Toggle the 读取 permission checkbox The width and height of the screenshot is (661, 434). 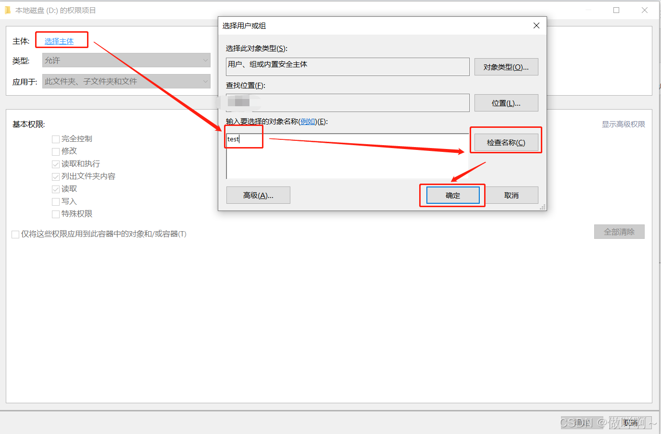coord(56,189)
